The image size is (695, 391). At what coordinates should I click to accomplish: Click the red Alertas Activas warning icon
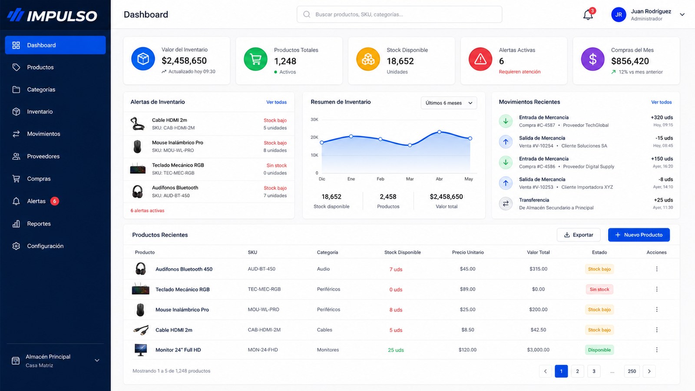480,59
